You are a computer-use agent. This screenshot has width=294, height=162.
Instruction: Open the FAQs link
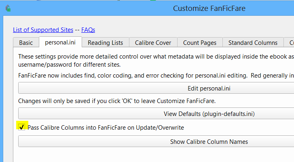[88, 29]
